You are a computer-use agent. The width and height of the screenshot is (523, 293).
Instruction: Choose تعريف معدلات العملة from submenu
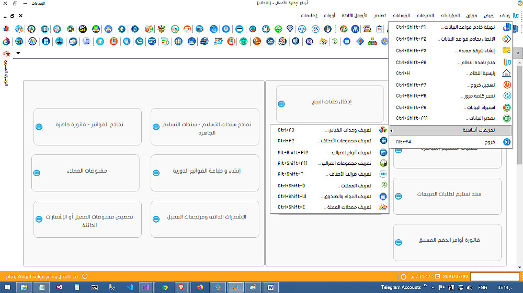pos(329,207)
